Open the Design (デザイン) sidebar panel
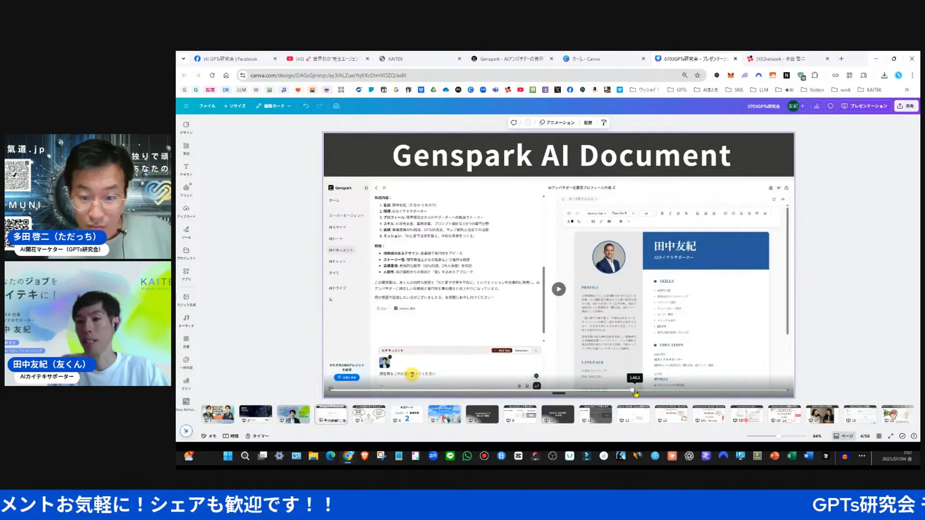This screenshot has width=925, height=520. tap(186, 128)
